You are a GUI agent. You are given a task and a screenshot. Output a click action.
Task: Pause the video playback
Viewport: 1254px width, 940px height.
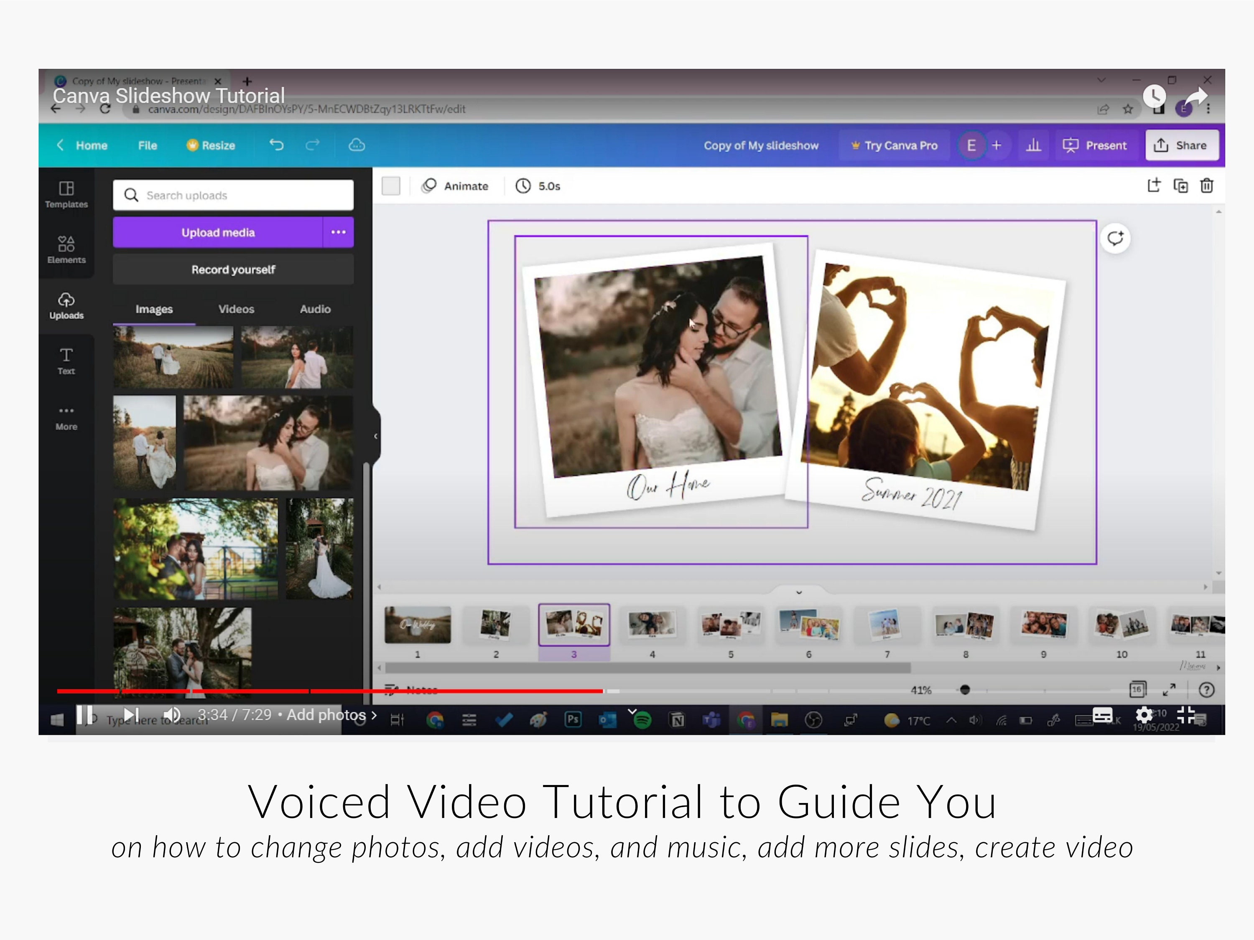84,715
